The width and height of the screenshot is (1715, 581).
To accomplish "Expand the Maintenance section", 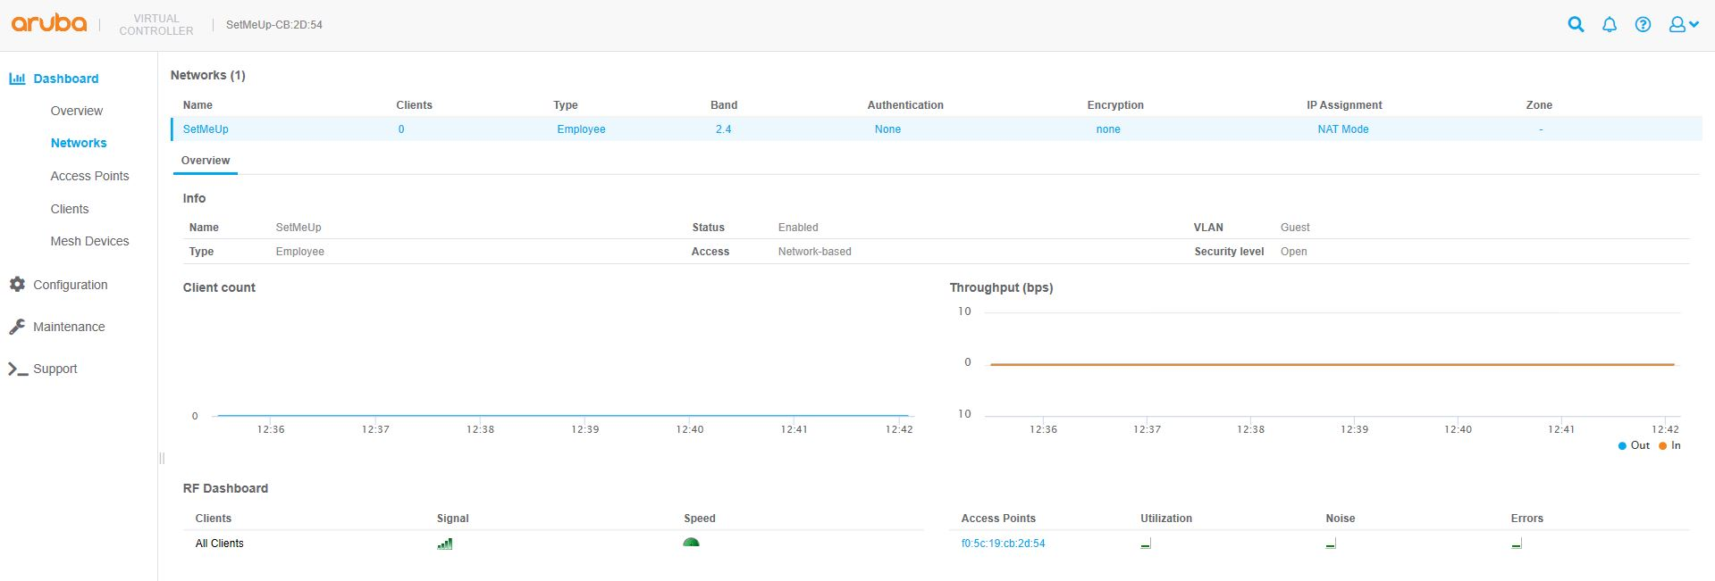I will pyautogui.click(x=69, y=327).
